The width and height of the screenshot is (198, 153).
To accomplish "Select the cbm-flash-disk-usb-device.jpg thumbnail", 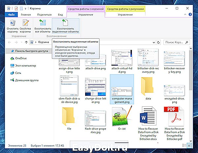I will coord(69,86).
